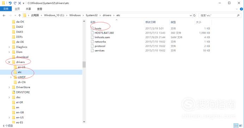The image size is (244, 128).
Task: Open the blue 文件 menu tab
Action: tap(6, 9)
